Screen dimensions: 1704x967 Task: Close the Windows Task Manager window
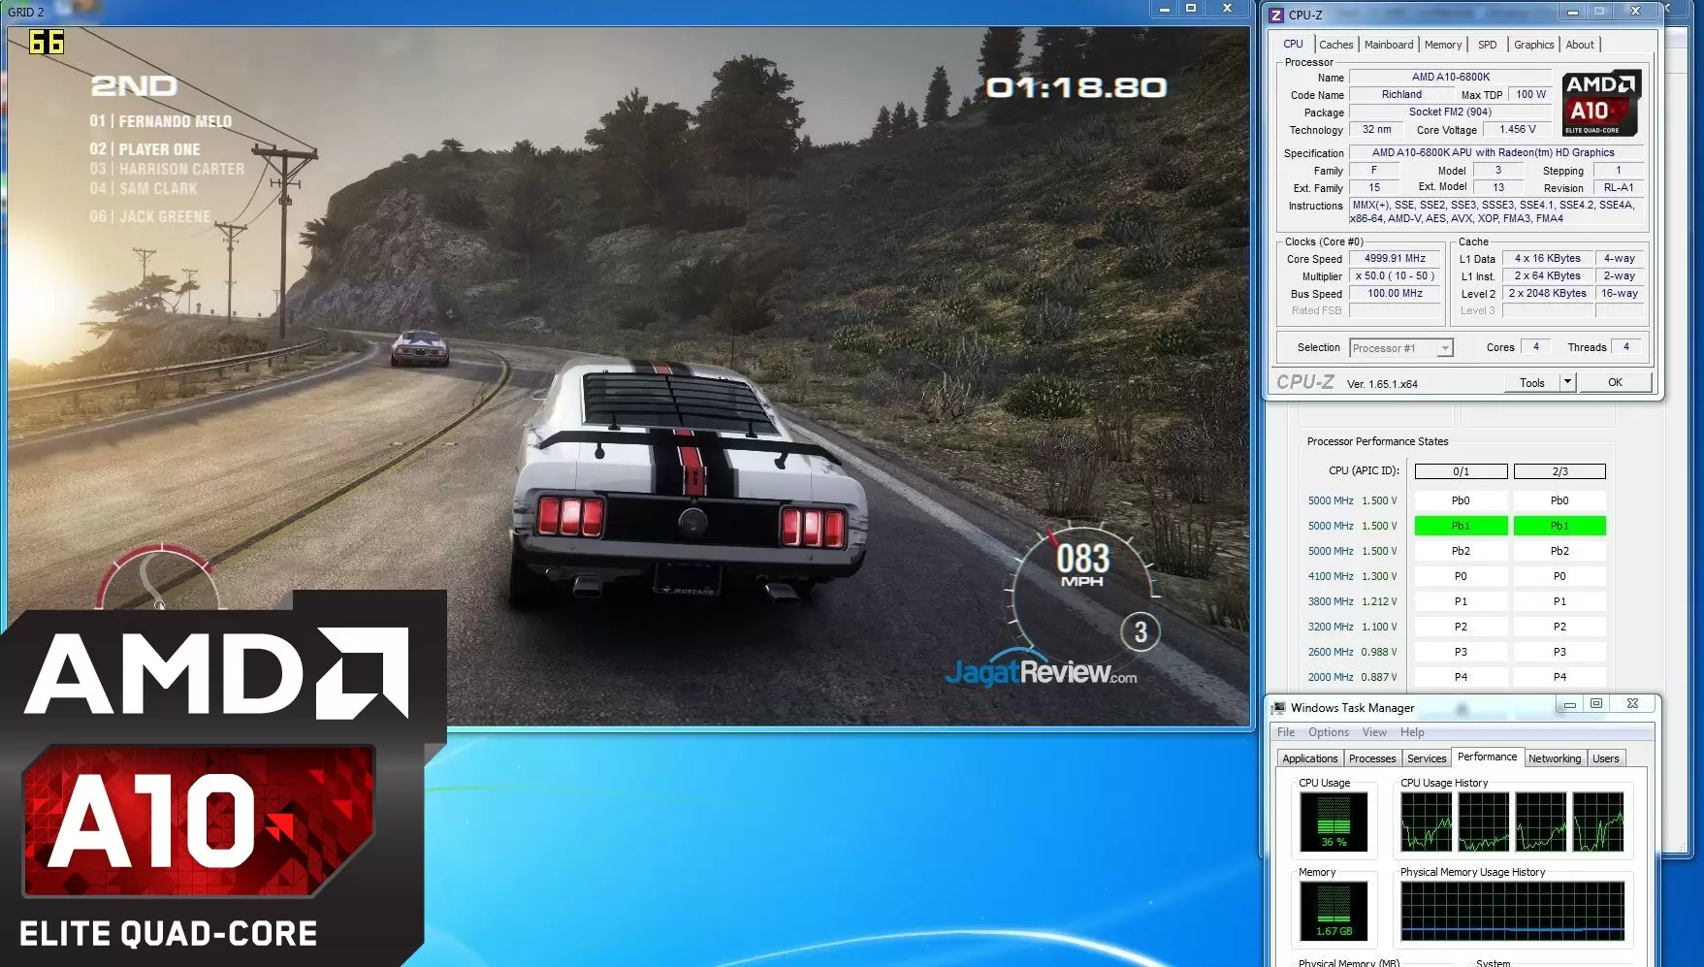pos(1632,704)
